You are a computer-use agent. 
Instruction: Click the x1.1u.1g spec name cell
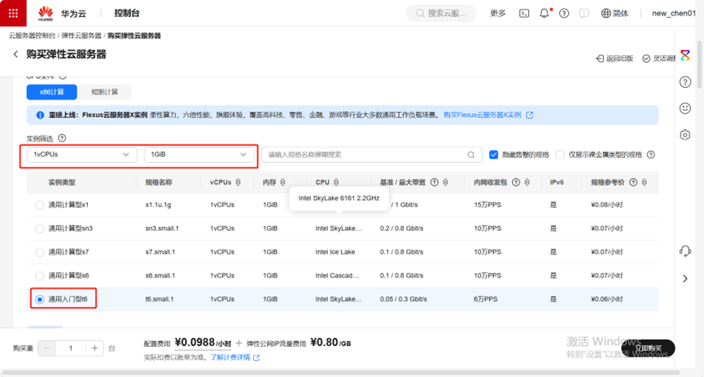coord(158,205)
